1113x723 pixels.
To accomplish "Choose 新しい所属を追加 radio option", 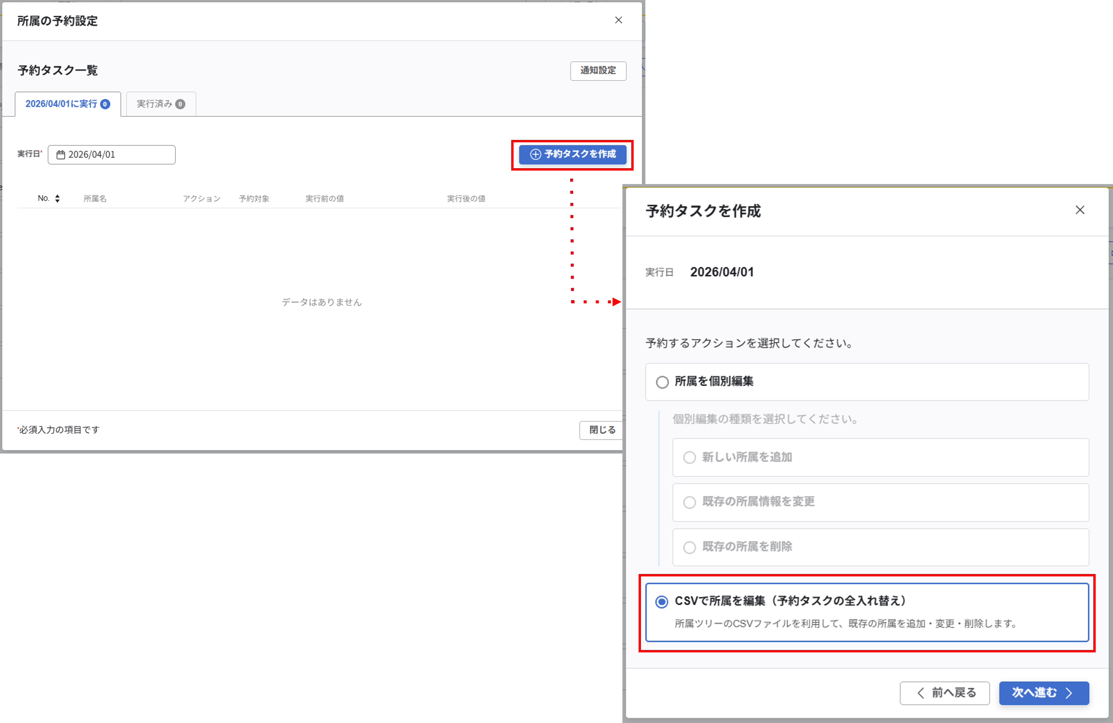I will [x=689, y=457].
